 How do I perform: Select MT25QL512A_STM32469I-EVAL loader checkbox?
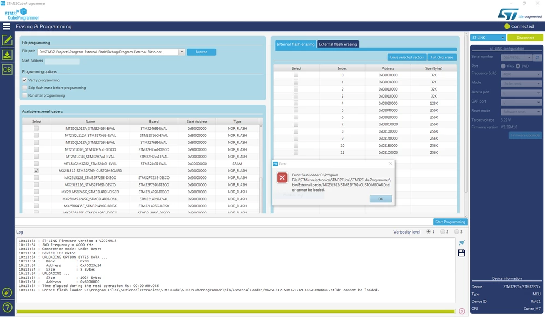click(36, 128)
